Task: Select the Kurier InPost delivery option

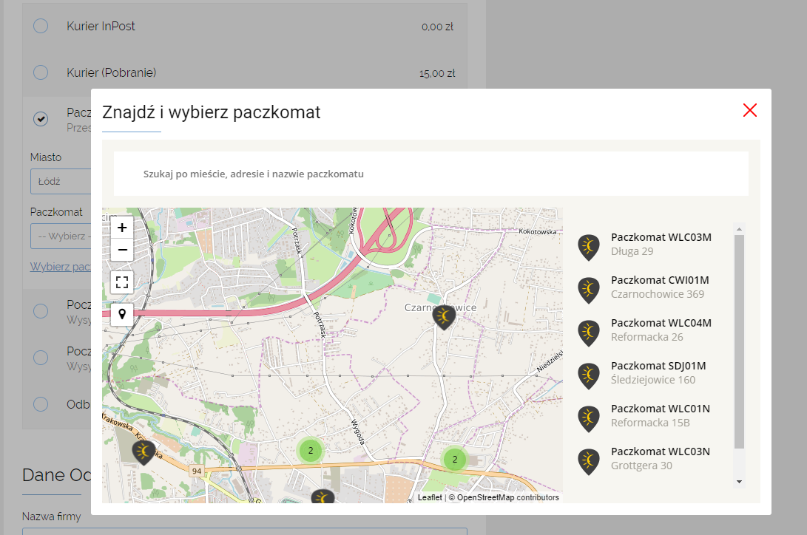Action: 41,26
